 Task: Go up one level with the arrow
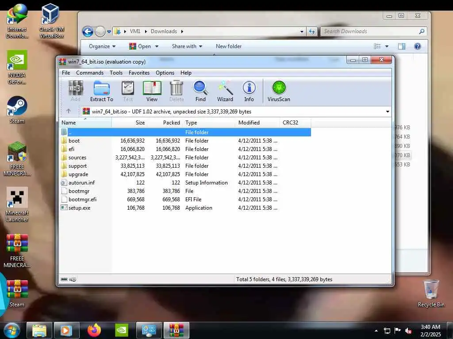tap(69, 111)
